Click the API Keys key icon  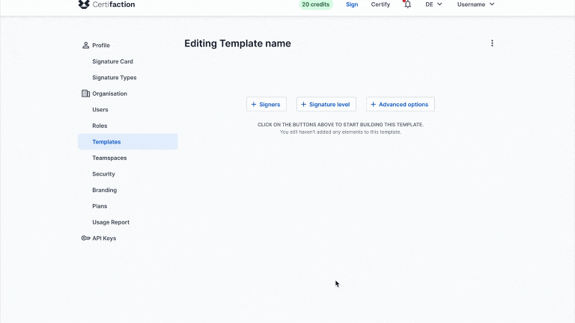pyautogui.click(x=85, y=239)
